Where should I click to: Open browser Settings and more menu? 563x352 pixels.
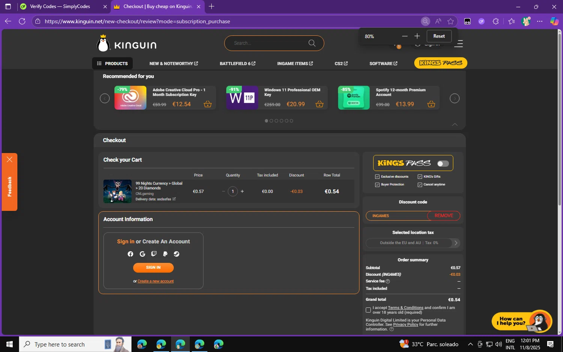(x=540, y=21)
